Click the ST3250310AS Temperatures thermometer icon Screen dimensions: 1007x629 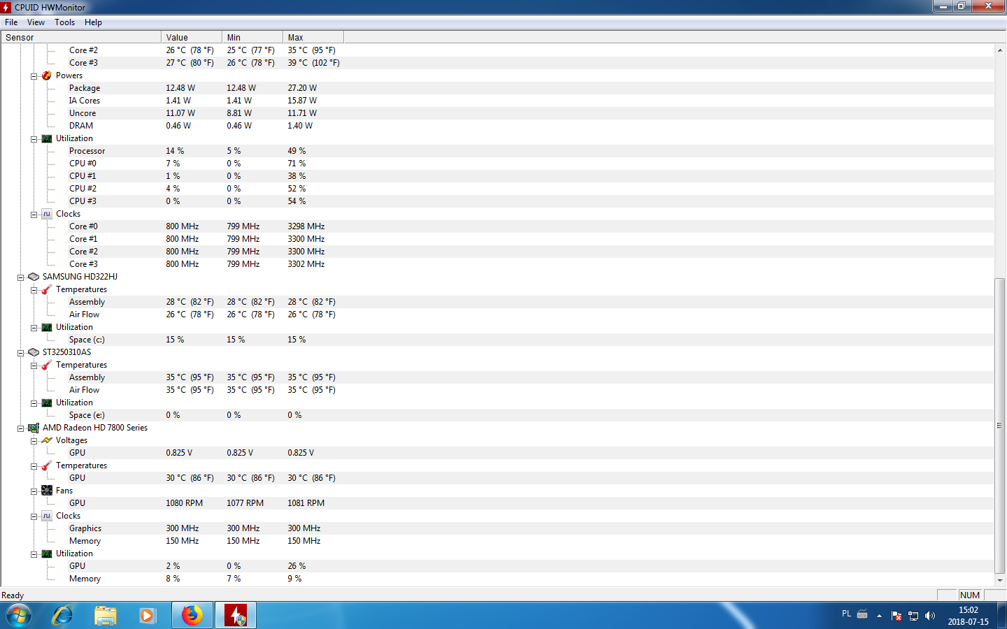(47, 365)
